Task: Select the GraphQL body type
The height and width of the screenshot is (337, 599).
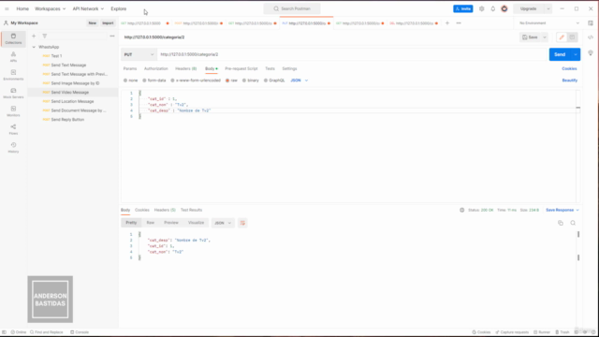Action: (274, 81)
